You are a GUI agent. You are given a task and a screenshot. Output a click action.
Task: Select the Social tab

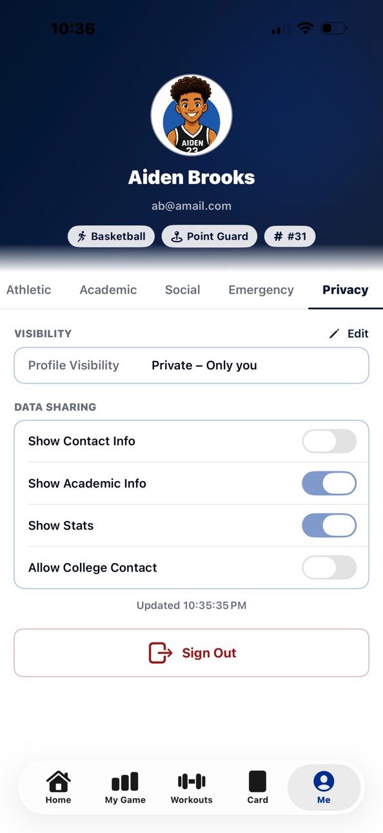pyautogui.click(x=182, y=290)
